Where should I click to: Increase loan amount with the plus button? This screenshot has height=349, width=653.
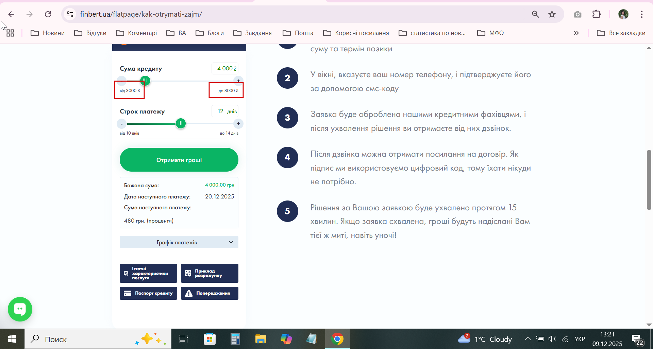[x=238, y=81]
